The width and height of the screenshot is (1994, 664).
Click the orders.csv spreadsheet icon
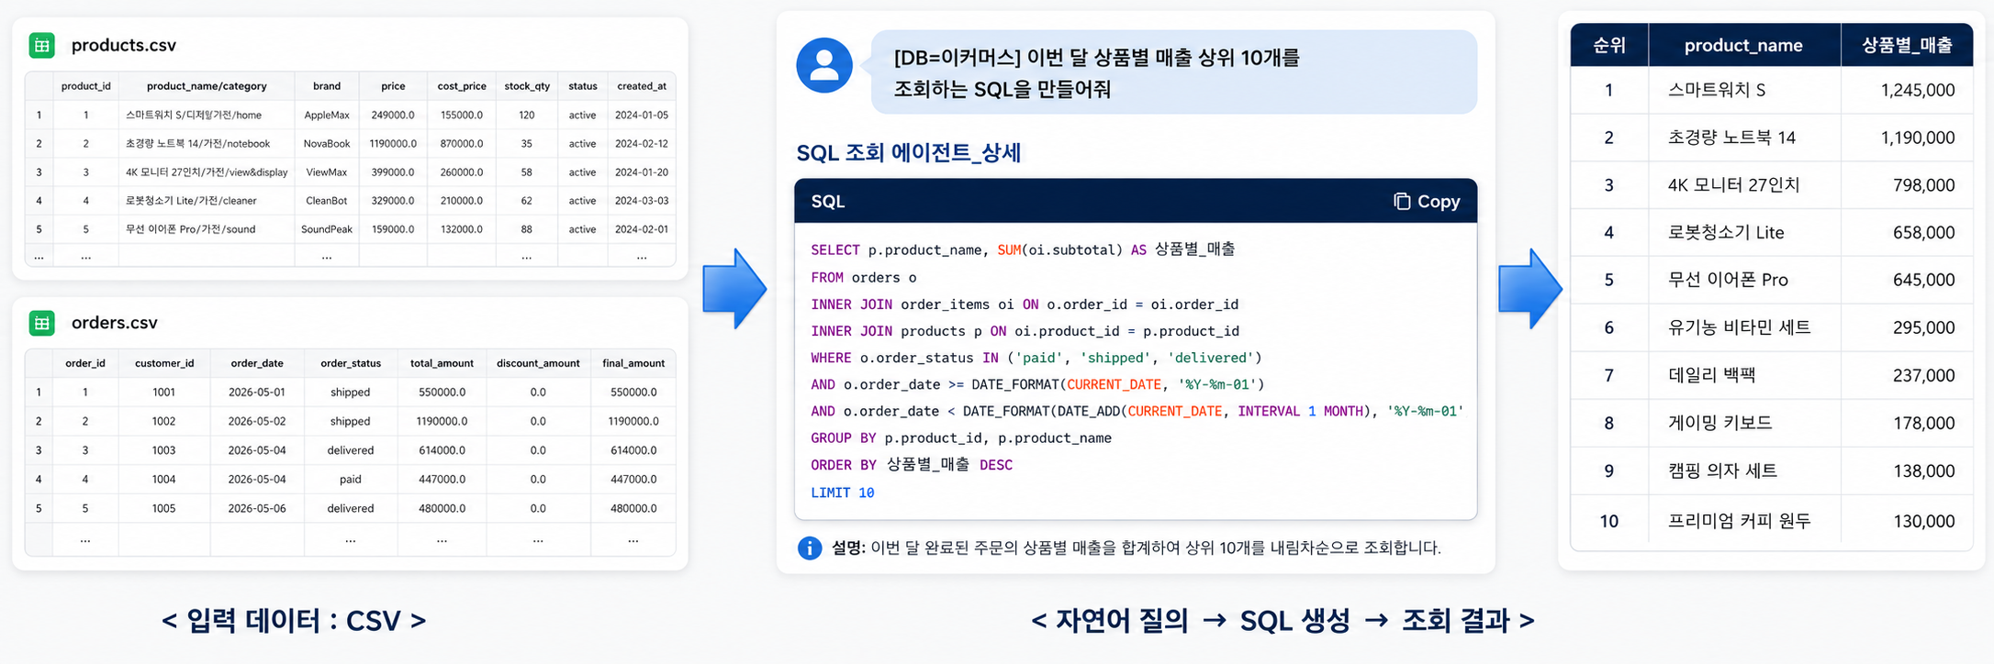42,323
